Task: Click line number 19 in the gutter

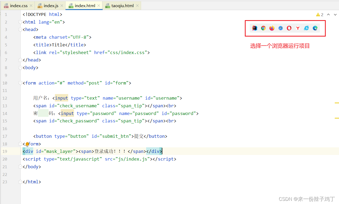Action: click(5, 151)
